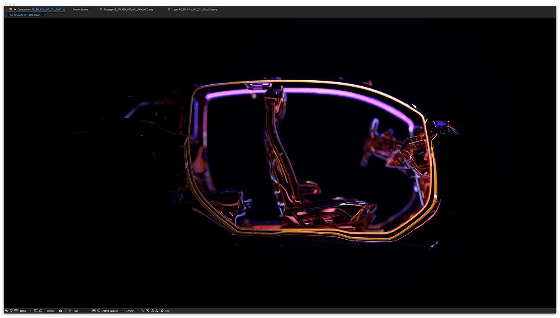
Task: Click the reset exposure icon
Action: coord(162,311)
